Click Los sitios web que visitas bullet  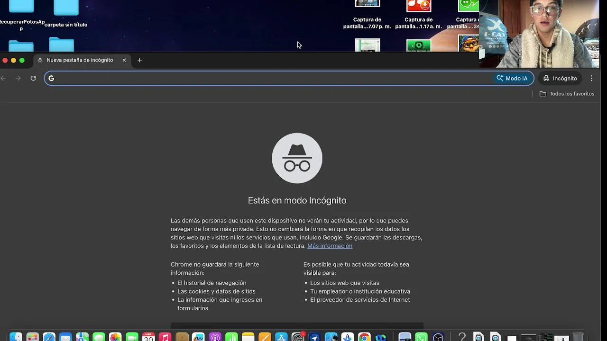tap(344, 283)
